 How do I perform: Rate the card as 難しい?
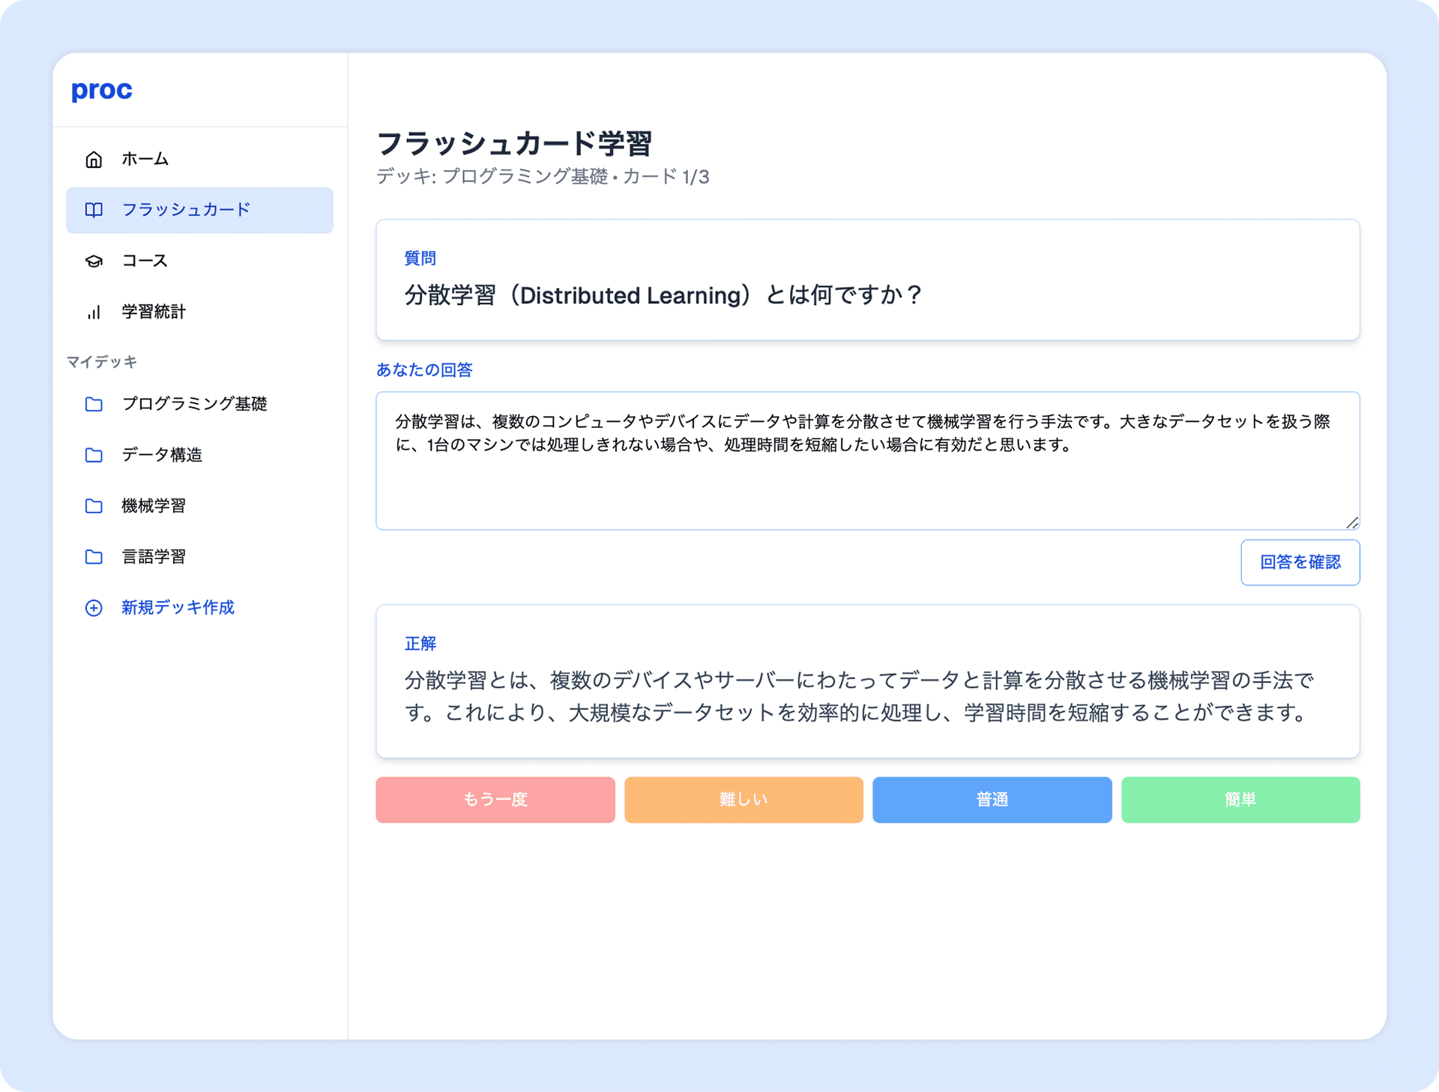(743, 800)
